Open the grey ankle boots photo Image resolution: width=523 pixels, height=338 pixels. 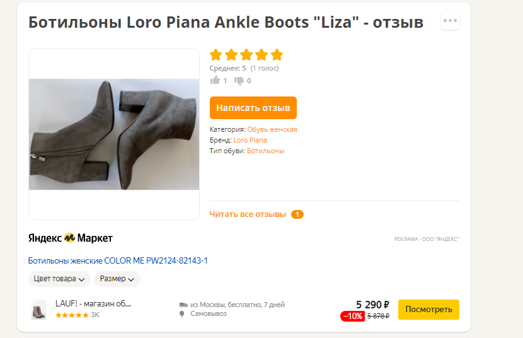pos(114,134)
